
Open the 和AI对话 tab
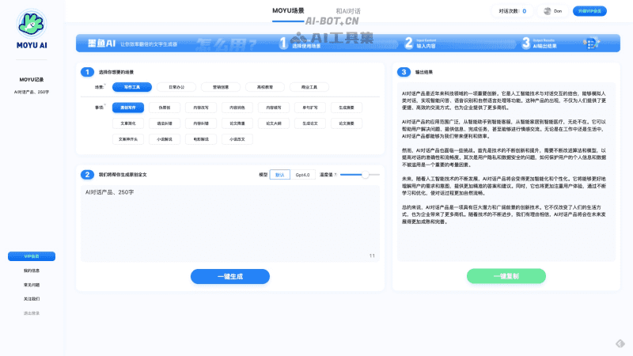(348, 11)
